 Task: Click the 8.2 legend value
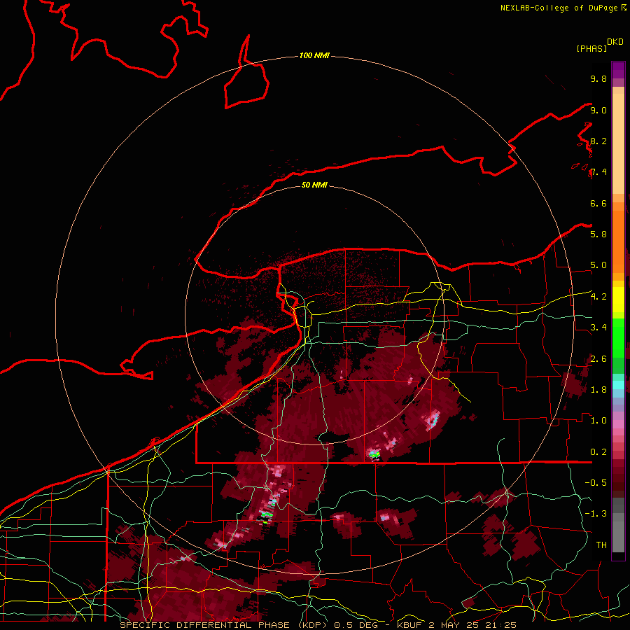pos(598,141)
